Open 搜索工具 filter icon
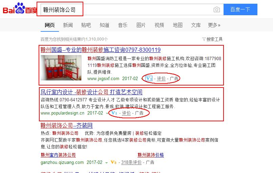Screen dimensions: 273x173 pos(204,39)
